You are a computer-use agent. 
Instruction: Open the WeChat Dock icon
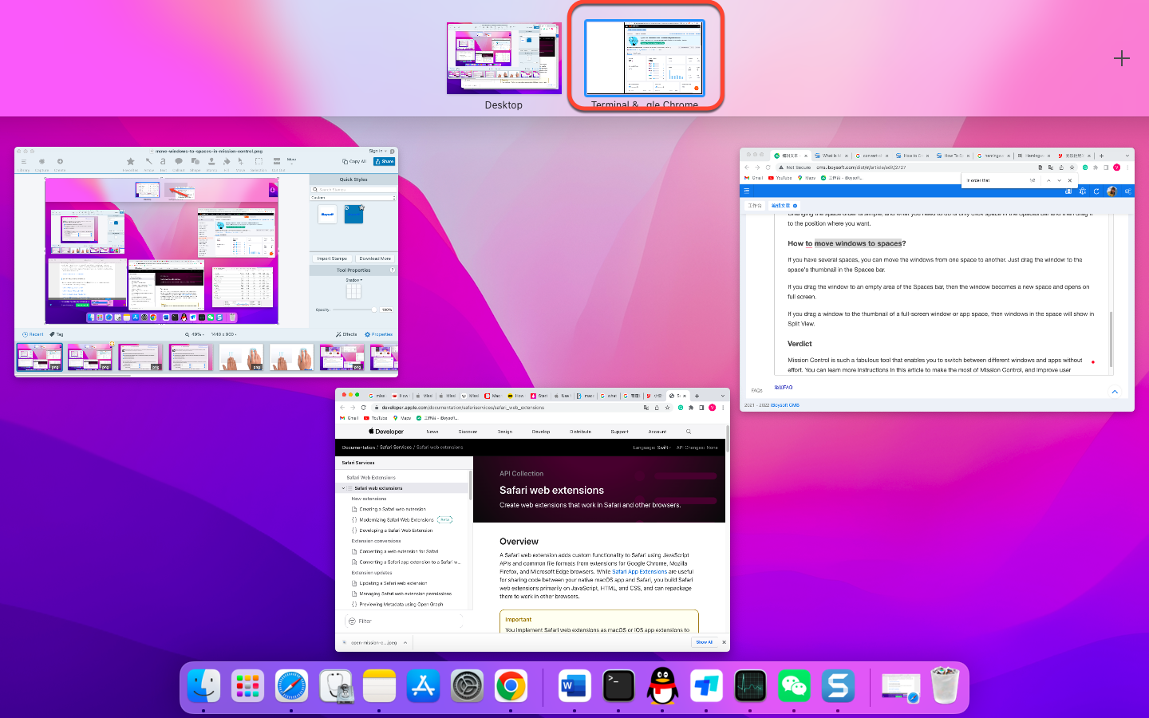[x=794, y=686]
